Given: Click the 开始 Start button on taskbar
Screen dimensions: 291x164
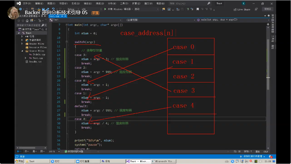Looking at the screenshot, I should tap(19, 161).
